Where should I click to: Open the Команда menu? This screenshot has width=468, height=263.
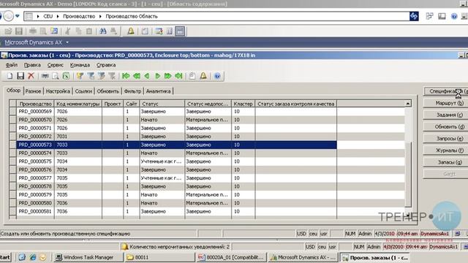80,65
